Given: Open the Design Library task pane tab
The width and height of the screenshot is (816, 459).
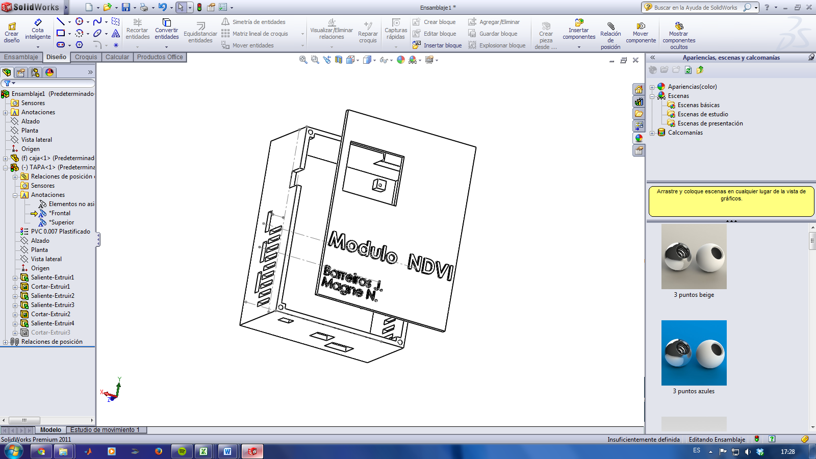Looking at the screenshot, I should (639, 101).
